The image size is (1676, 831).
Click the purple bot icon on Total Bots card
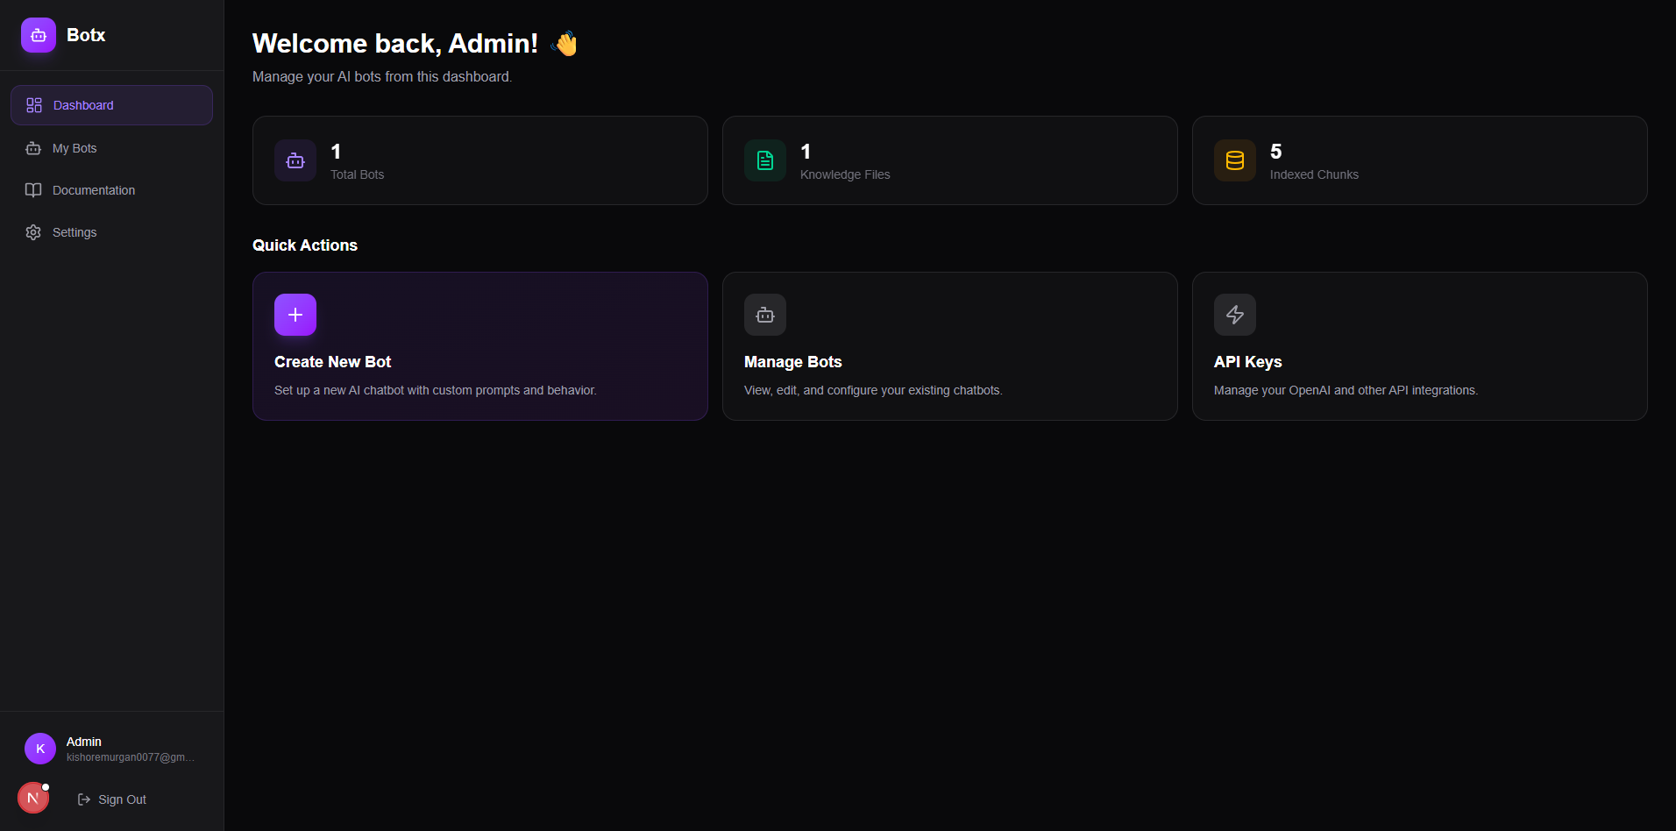[x=295, y=160]
